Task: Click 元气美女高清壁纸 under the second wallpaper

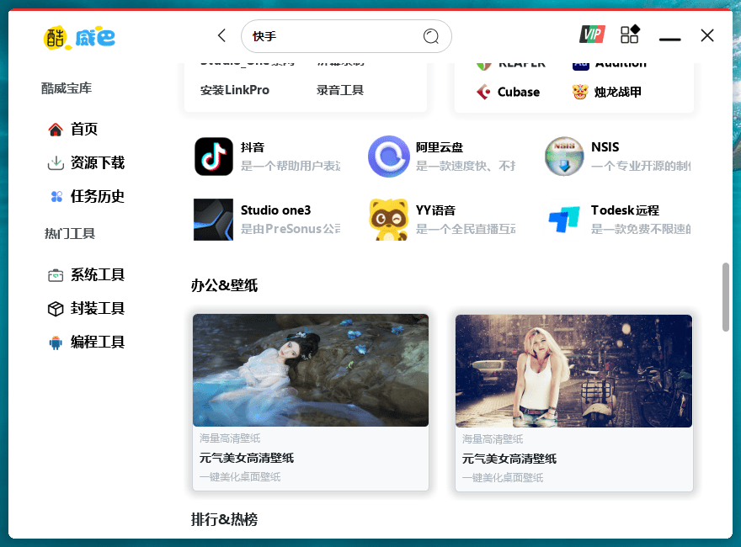Action: 509,459
